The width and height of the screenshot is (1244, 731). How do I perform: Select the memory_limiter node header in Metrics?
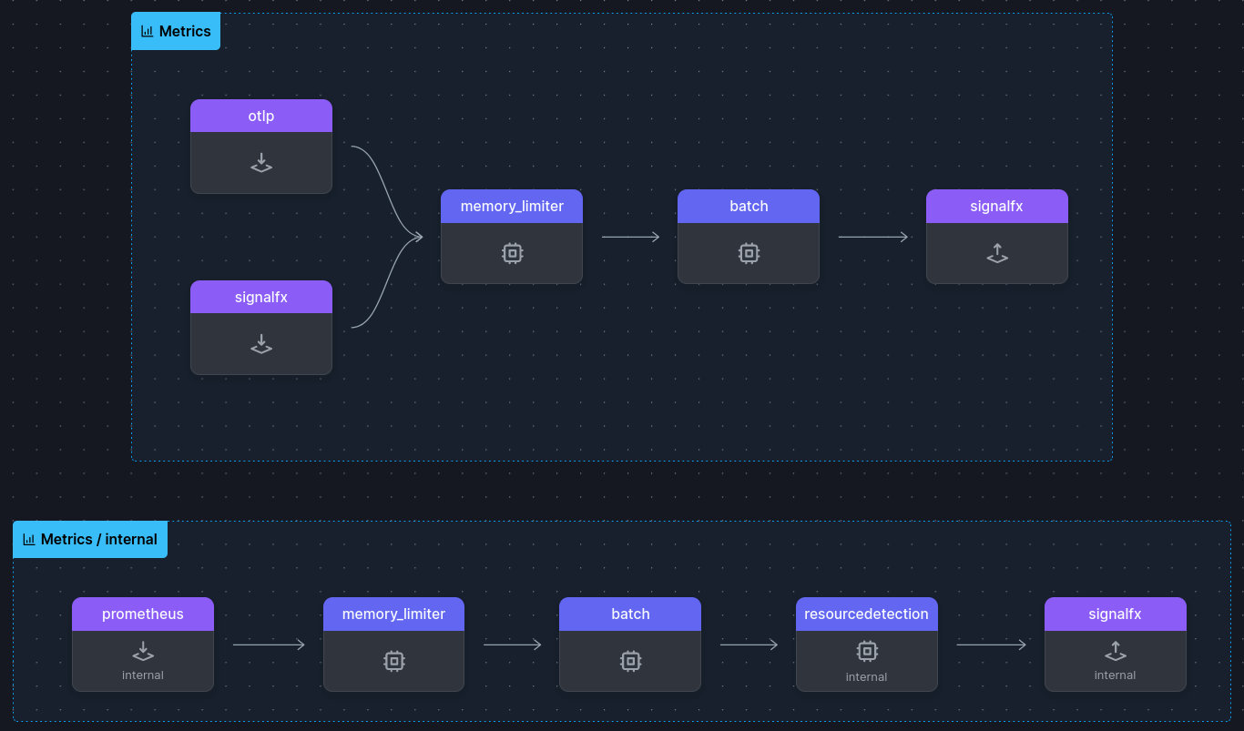[512, 206]
